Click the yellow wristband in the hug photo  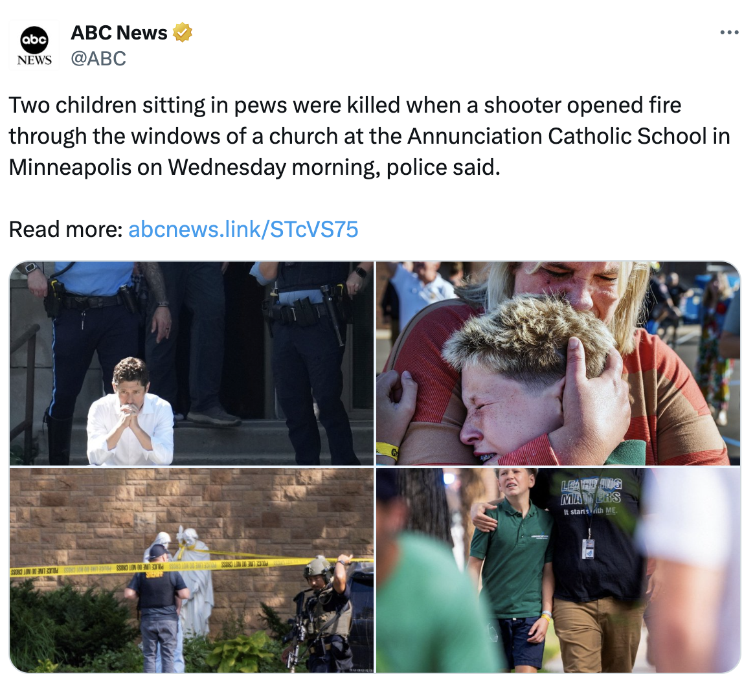(387, 451)
